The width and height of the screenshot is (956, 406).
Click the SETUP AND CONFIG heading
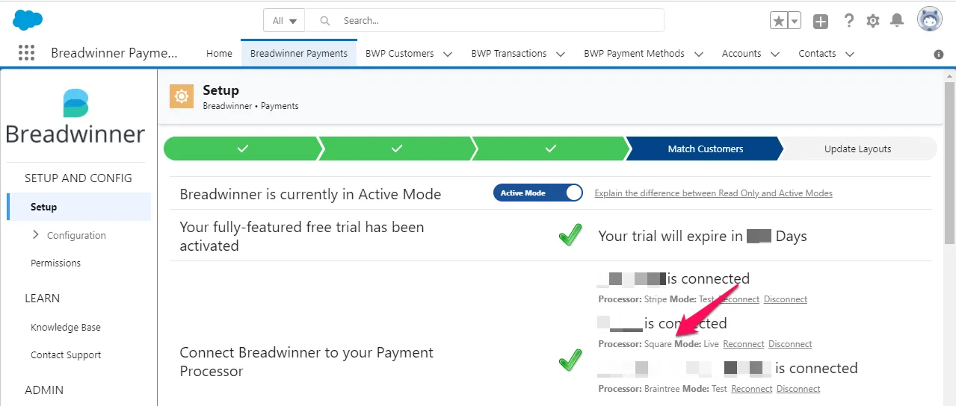78,178
